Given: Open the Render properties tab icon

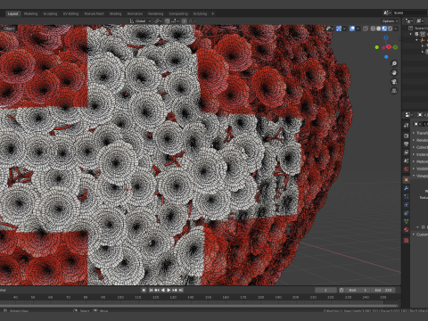Looking at the screenshot, I should tap(406, 136).
